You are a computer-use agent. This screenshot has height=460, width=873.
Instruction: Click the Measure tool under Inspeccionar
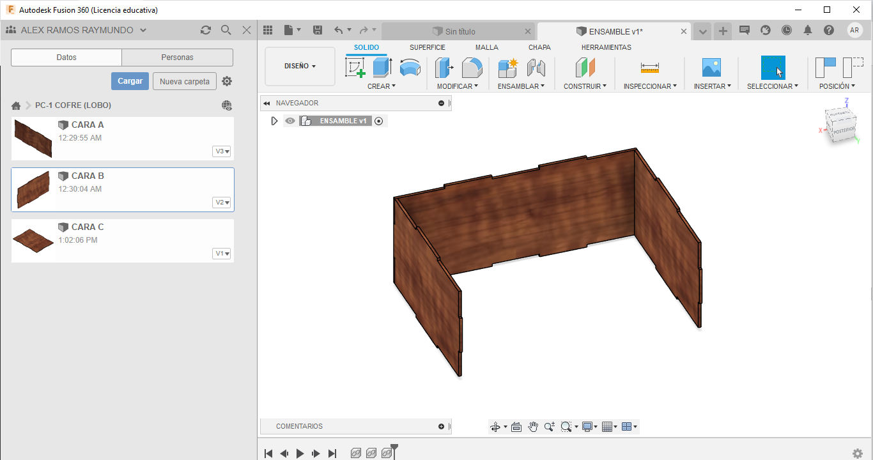(649, 67)
